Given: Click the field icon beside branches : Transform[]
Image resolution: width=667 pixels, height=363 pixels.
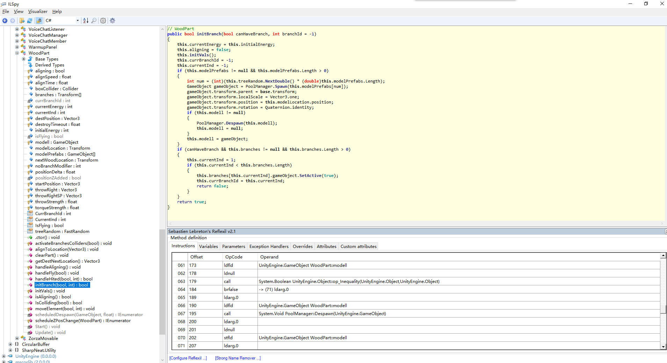Looking at the screenshot, I should point(30,95).
